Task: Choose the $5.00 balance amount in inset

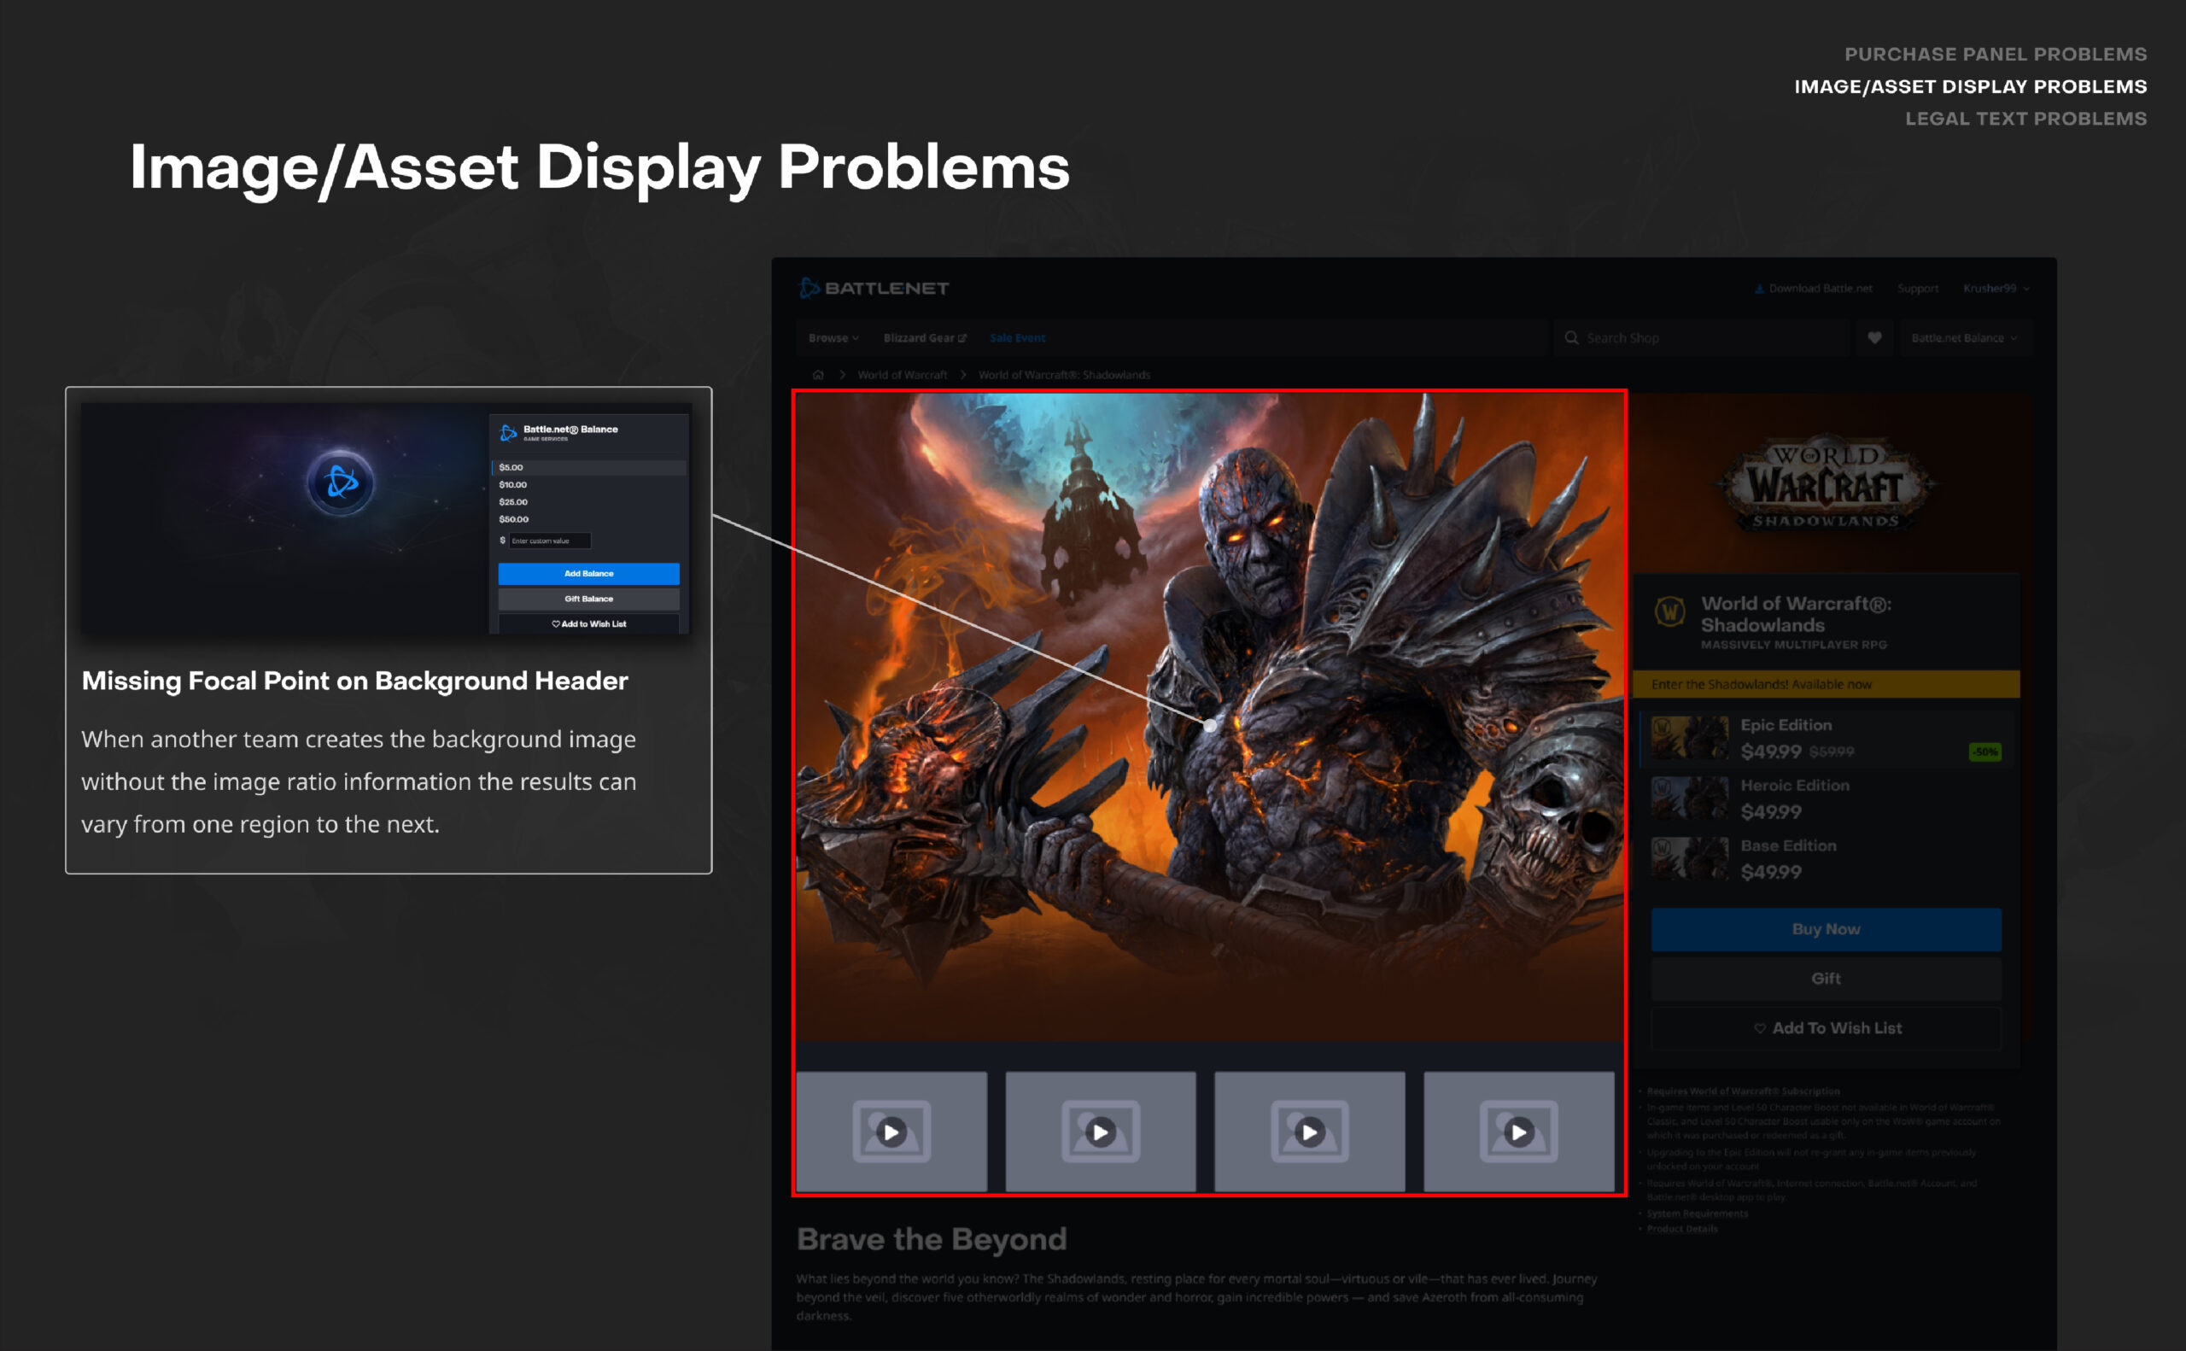Action: tap(588, 467)
